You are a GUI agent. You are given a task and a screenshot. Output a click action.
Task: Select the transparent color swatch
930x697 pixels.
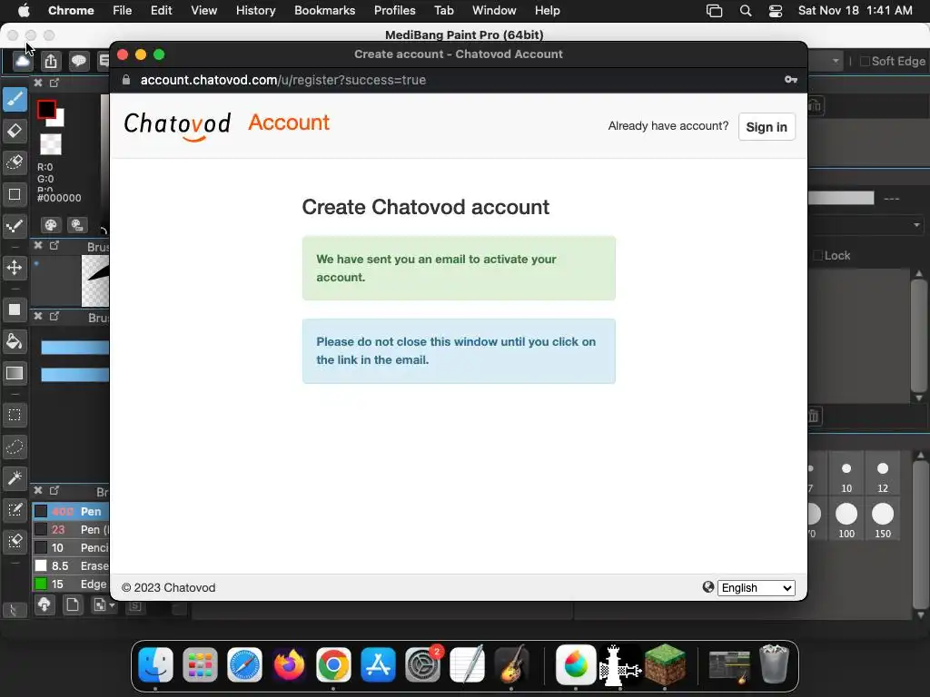tap(51, 144)
